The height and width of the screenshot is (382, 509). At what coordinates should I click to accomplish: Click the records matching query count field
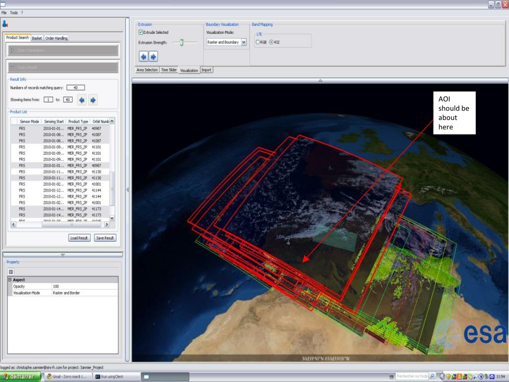click(76, 88)
